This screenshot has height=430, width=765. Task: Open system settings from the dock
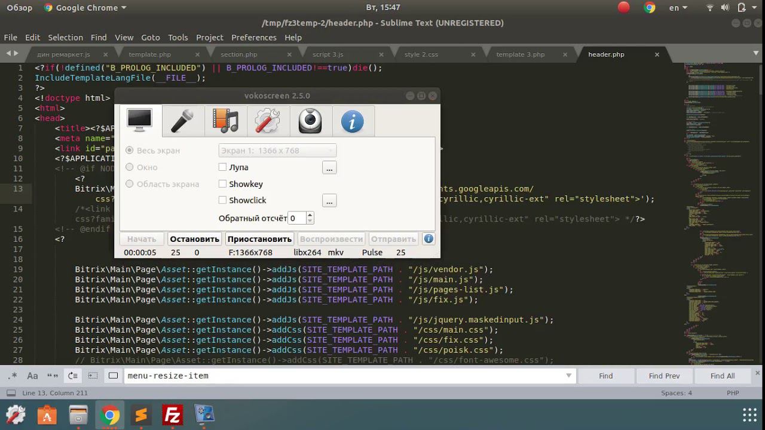[x=16, y=414]
